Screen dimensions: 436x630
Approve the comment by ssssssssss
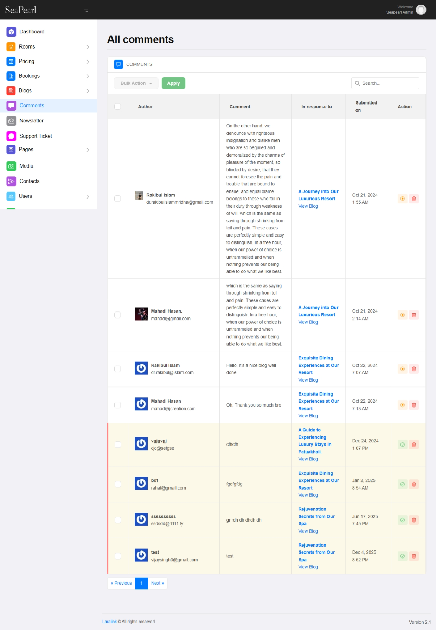(403, 520)
